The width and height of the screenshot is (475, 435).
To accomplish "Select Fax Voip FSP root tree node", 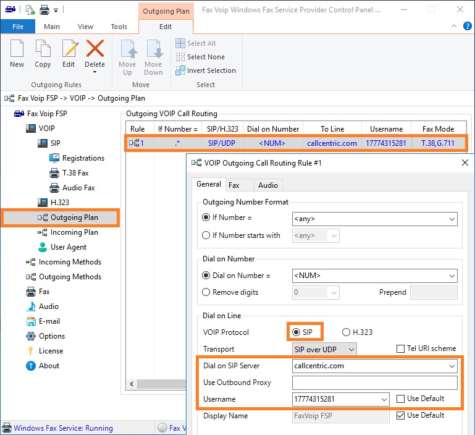I will (x=41, y=114).
